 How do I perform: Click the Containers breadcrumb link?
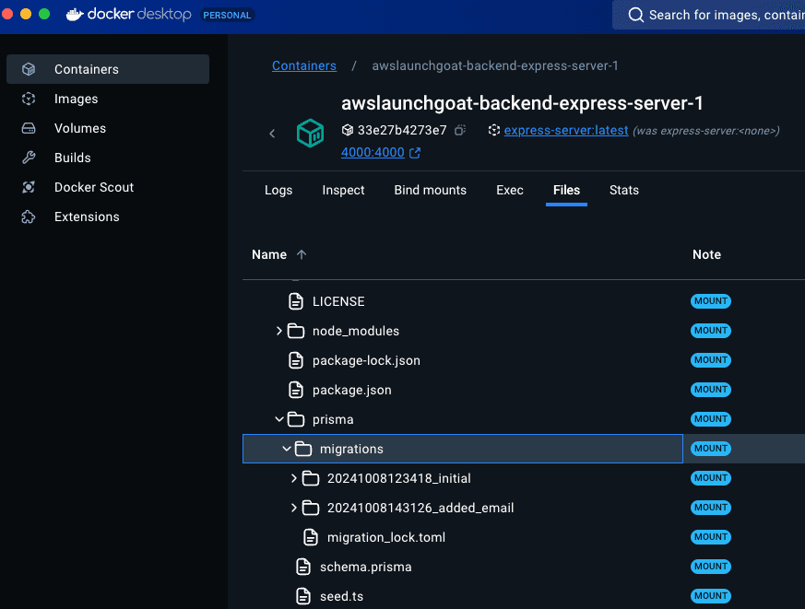(304, 65)
